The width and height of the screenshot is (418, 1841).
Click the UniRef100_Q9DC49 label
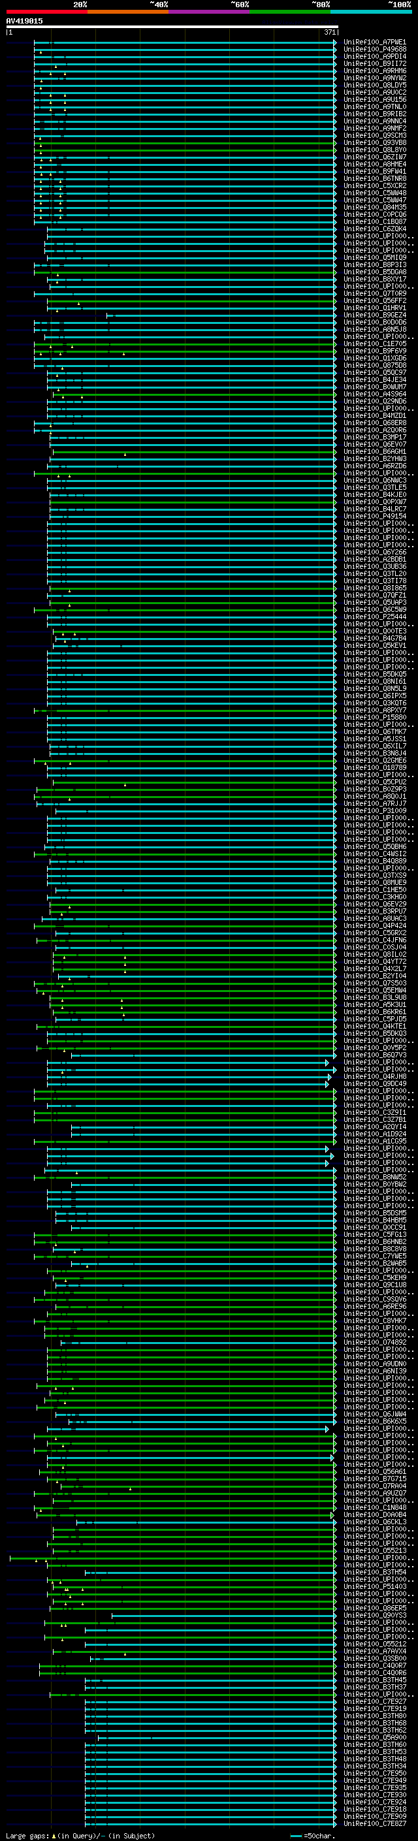(374, 1083)
